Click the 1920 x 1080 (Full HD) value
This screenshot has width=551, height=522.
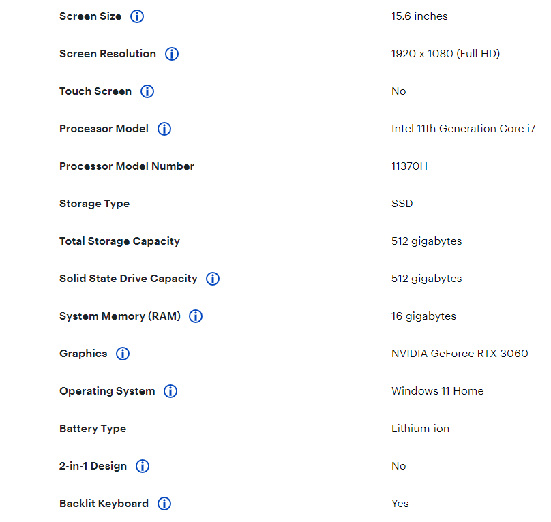(x=445, y=54)
